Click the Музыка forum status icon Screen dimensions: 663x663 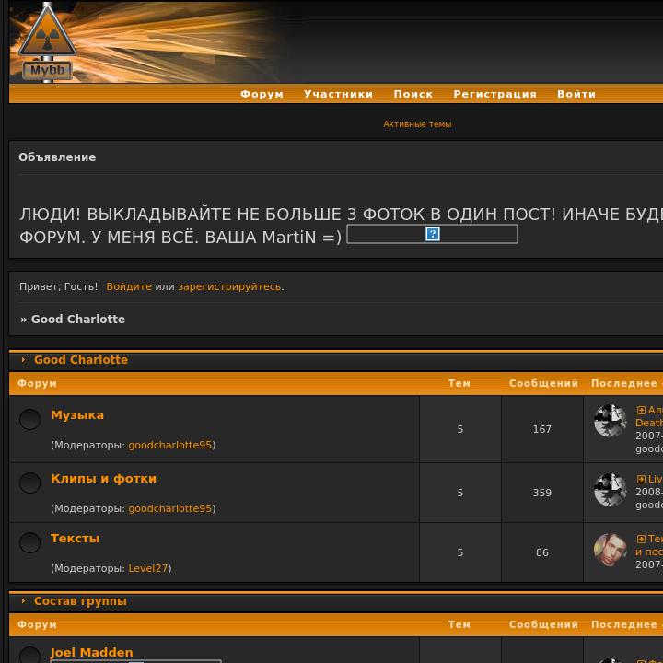29,420
